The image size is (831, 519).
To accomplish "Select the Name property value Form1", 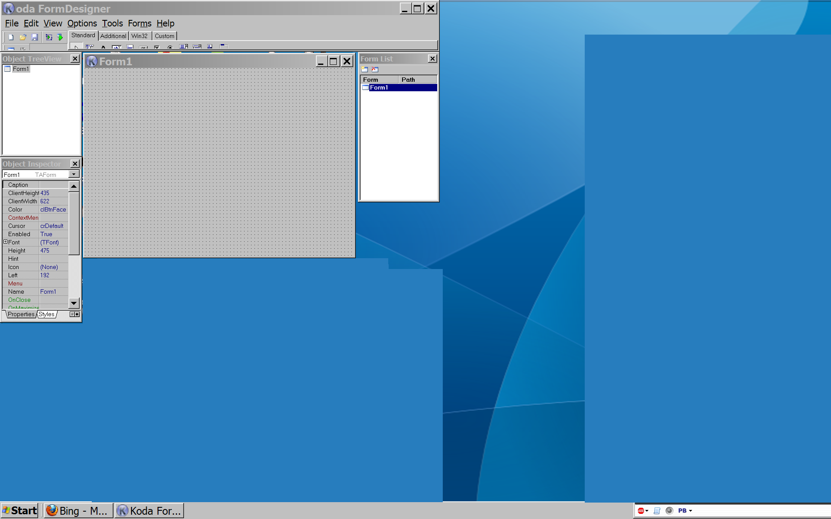I will point(54,292).
